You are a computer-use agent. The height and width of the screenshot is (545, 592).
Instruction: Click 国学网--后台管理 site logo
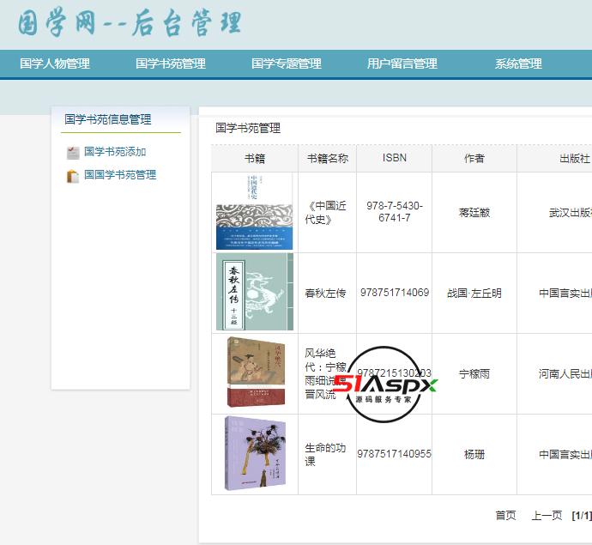[130, 23]
